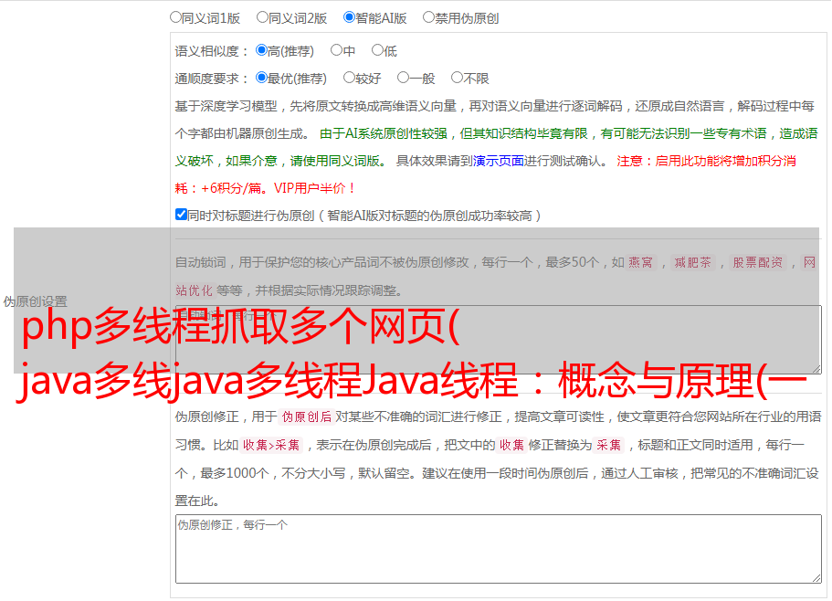Pick the 禁用伪原创 radio button
This screenshot has height=601, width=832.
[x=428, y=17]
